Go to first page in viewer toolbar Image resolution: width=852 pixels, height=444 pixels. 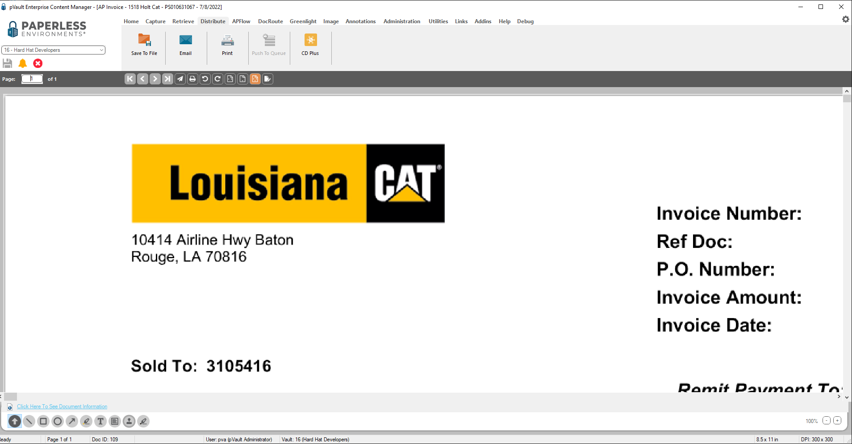tap(130, 79)
